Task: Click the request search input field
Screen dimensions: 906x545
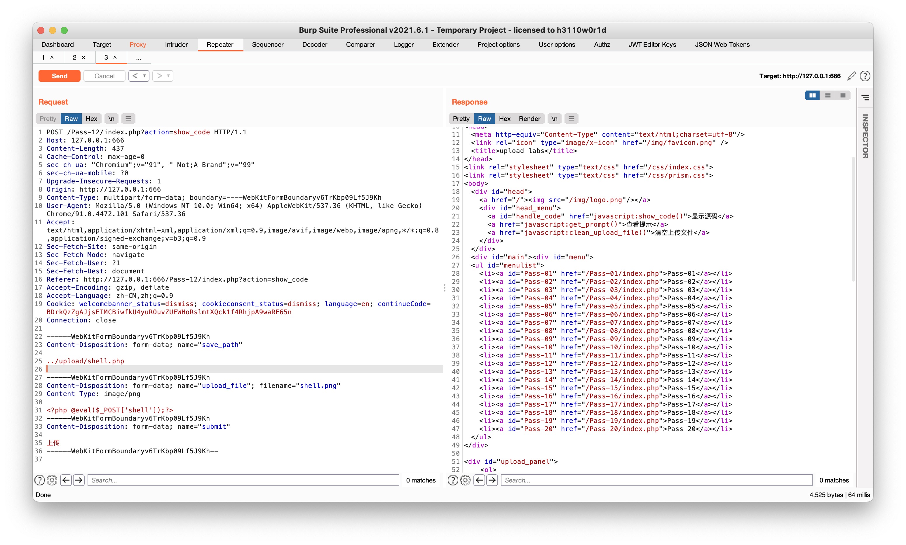Action: [243, 480]
